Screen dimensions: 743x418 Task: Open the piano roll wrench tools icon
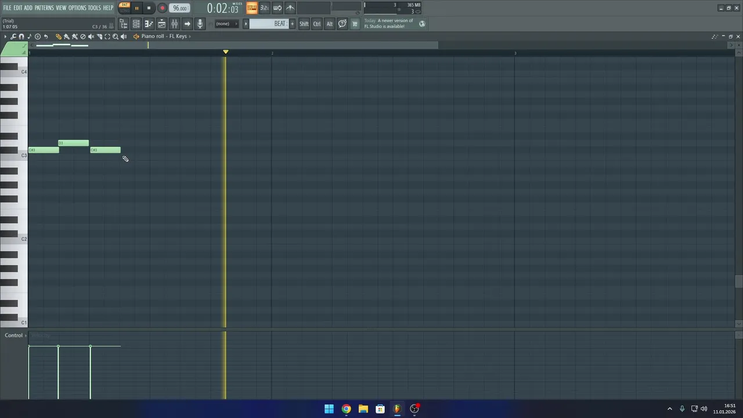coord(13,36)
